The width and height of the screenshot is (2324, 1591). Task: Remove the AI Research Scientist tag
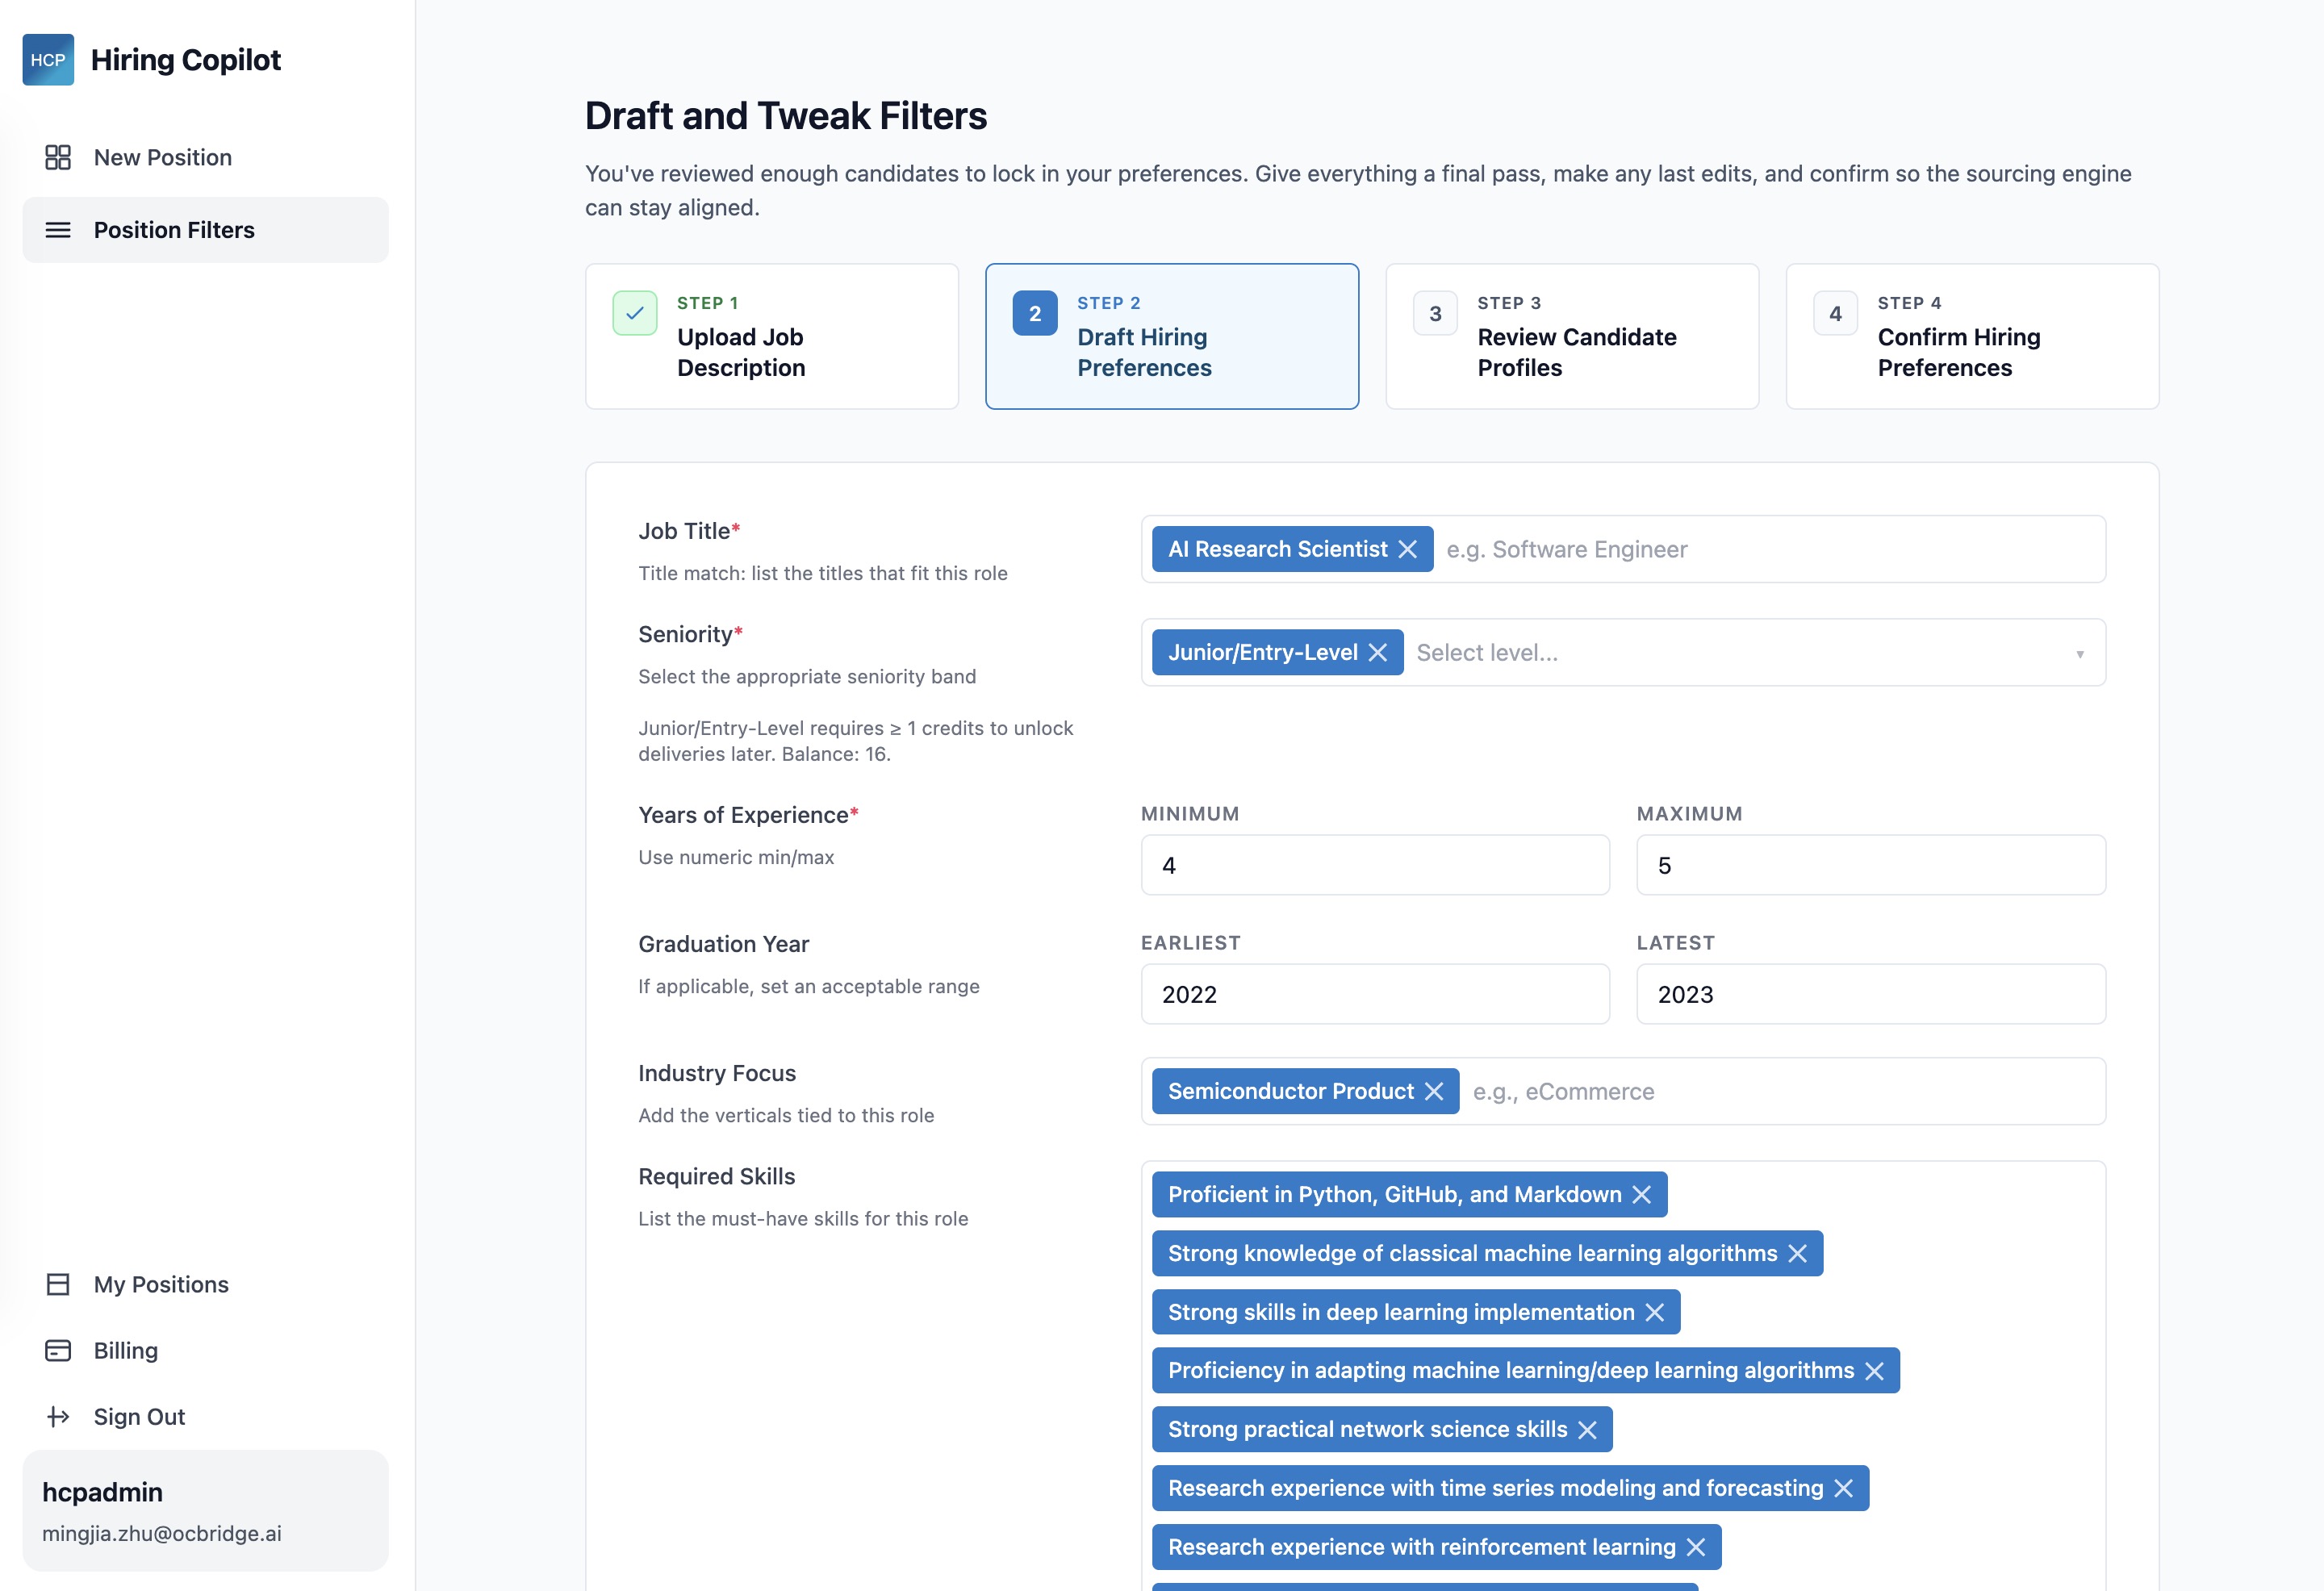tap(1407, 549)
